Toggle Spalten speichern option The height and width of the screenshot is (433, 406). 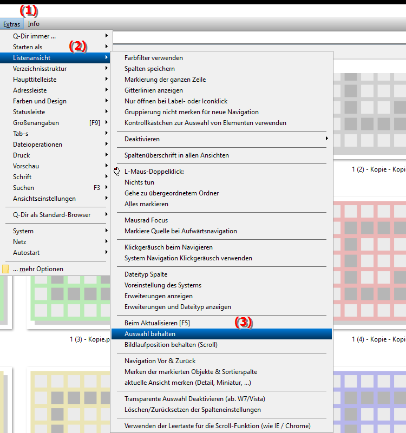221,69
